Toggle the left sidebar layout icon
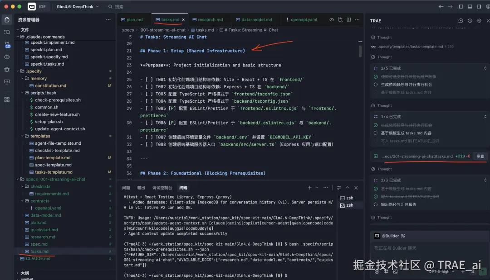Image resolution: width=490 pixels, height=280 pixels. coord(461,6)
